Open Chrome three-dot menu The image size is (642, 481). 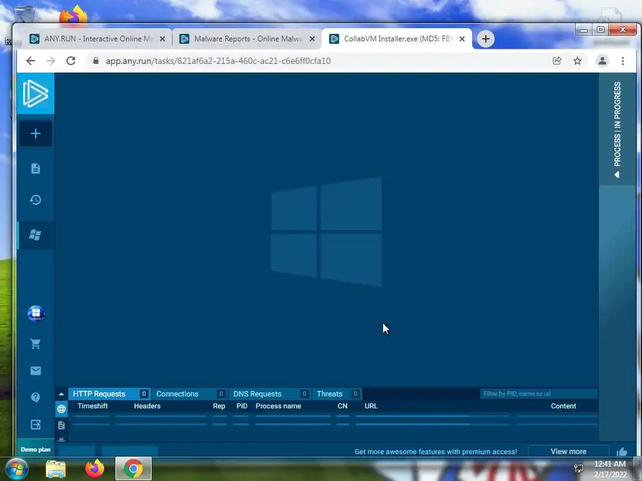623,61
